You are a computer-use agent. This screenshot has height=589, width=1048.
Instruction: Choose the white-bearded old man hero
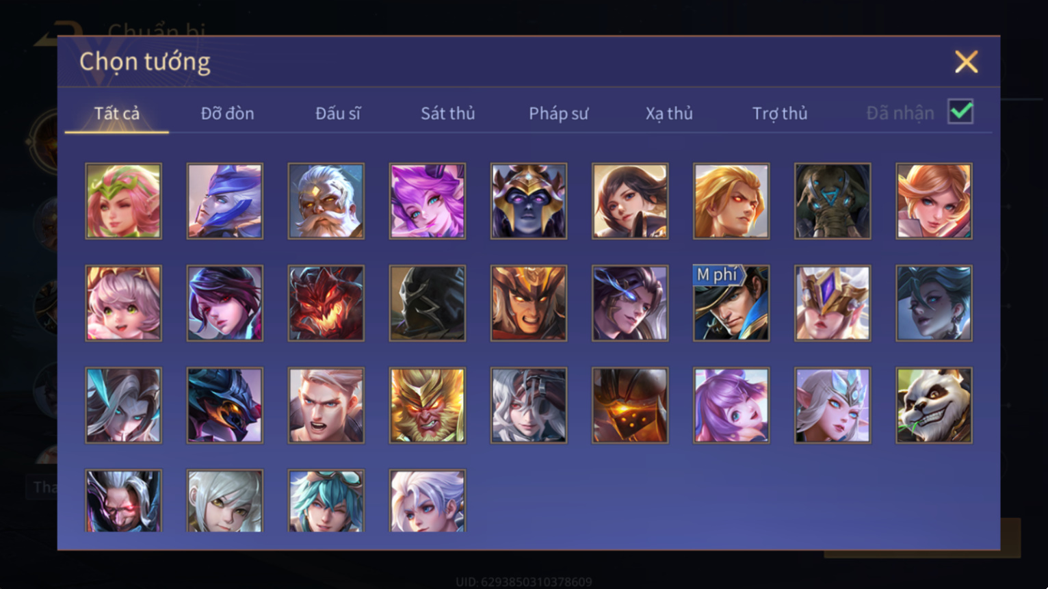326,201
